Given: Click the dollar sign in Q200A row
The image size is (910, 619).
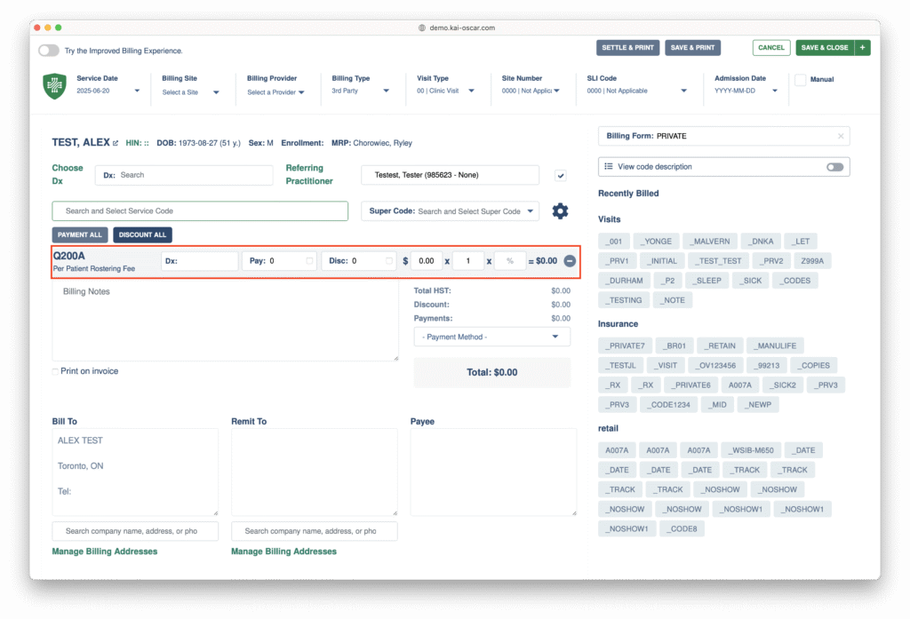Looking at the screenshot, I should click(405, 261).
